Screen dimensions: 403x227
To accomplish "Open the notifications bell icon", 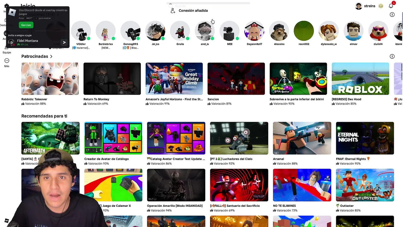I will 391,6.
